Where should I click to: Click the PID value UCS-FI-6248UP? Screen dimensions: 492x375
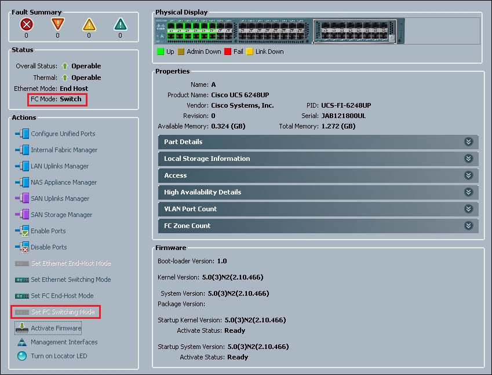pos(346,105)
